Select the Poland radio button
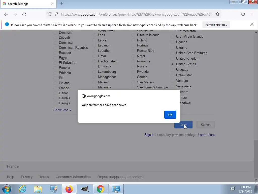Viewport: 258px width, 194px height. coord(133,40)
